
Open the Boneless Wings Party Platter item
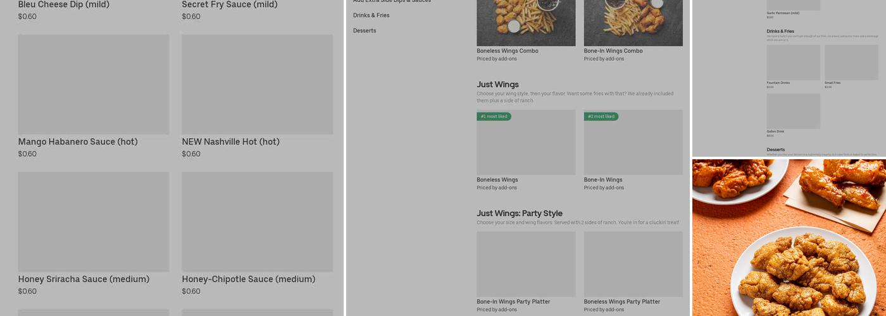633,264
